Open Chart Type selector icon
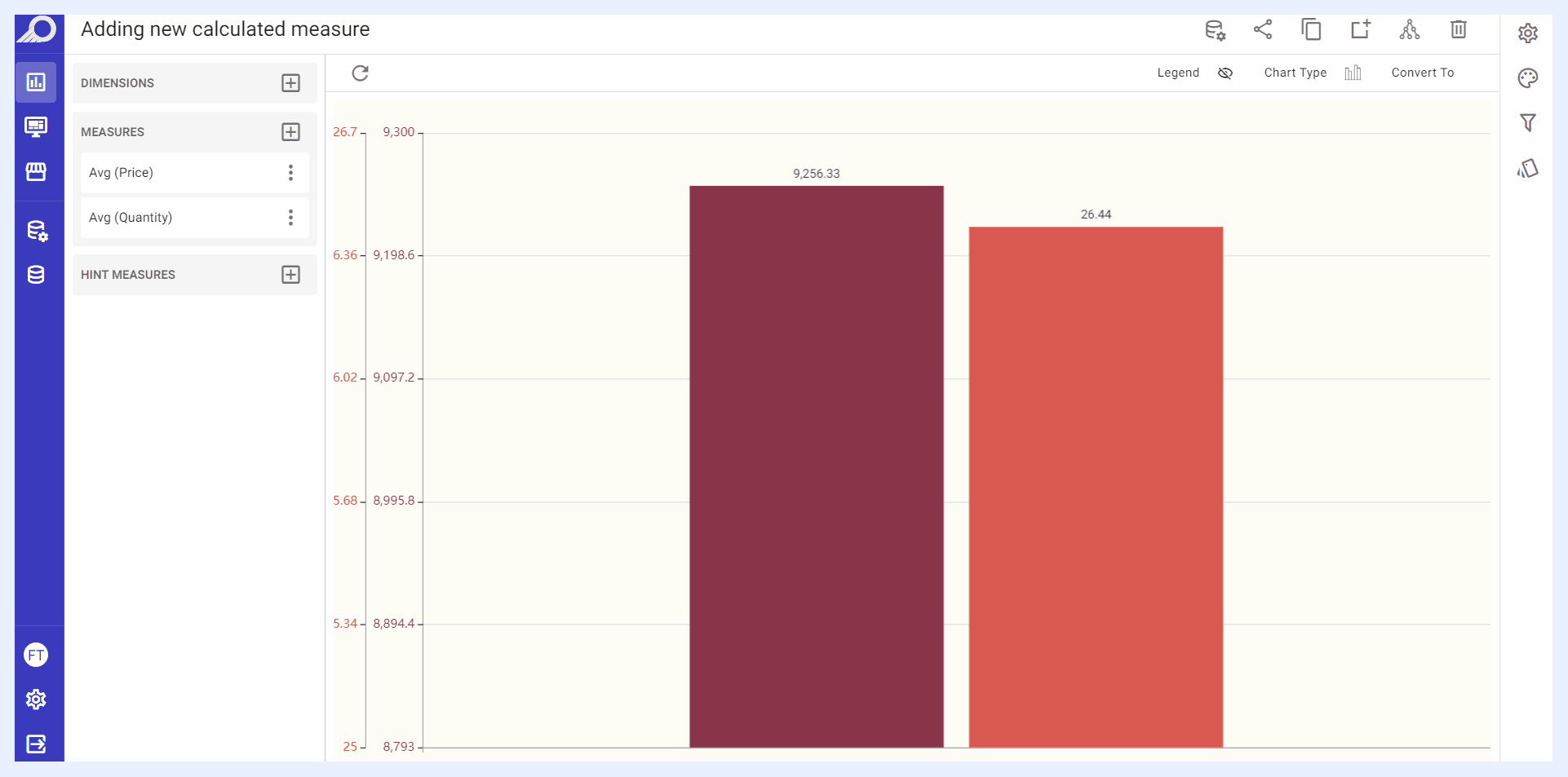This screenshot has width=1568, height=777. (1353, 73)
